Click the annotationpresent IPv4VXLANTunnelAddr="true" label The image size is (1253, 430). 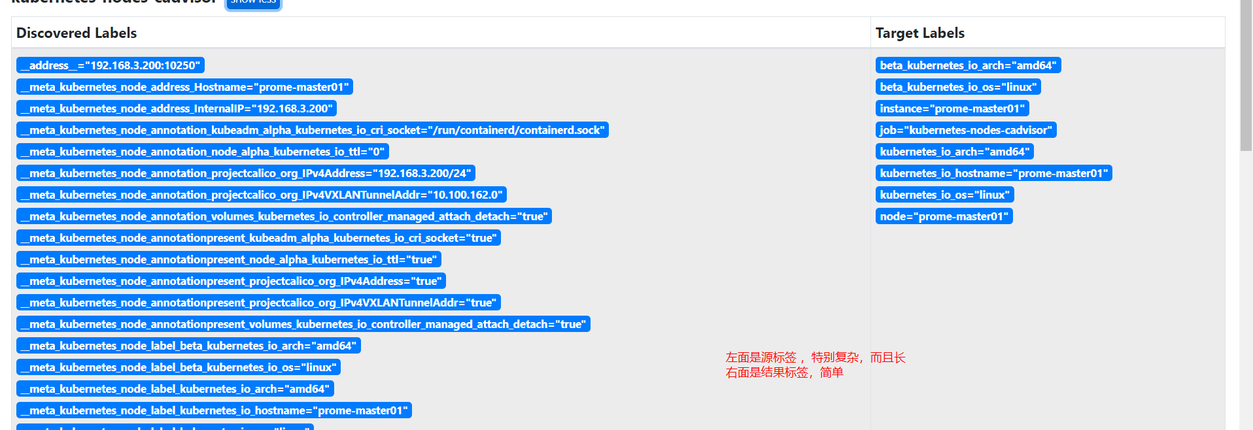(x=258, y=303)
